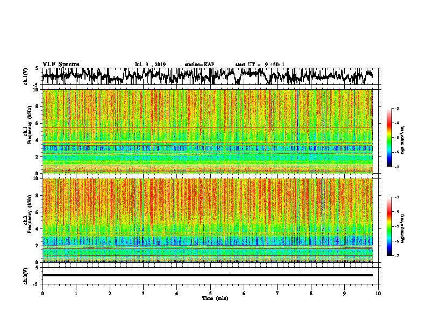The width and height of the screenshot is (426, 329).
Task: Click the "6" kHz tick on ch.2 spectrogram
Action: (x=38, y=212)
